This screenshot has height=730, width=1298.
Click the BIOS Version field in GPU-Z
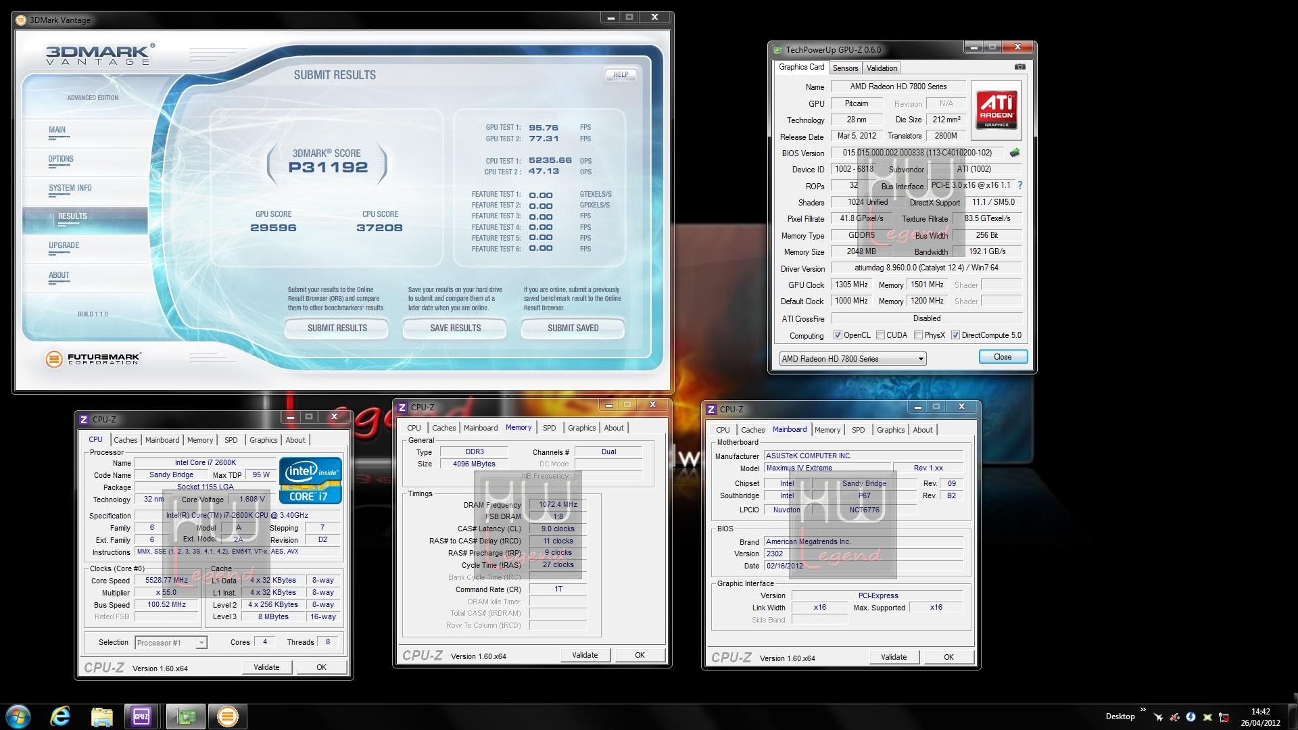coord(917,153)
